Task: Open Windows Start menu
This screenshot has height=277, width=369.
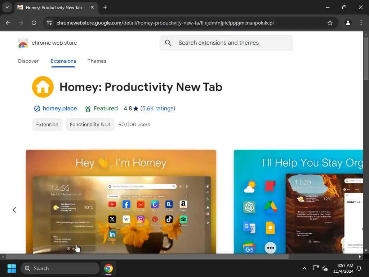Action: 12,268
